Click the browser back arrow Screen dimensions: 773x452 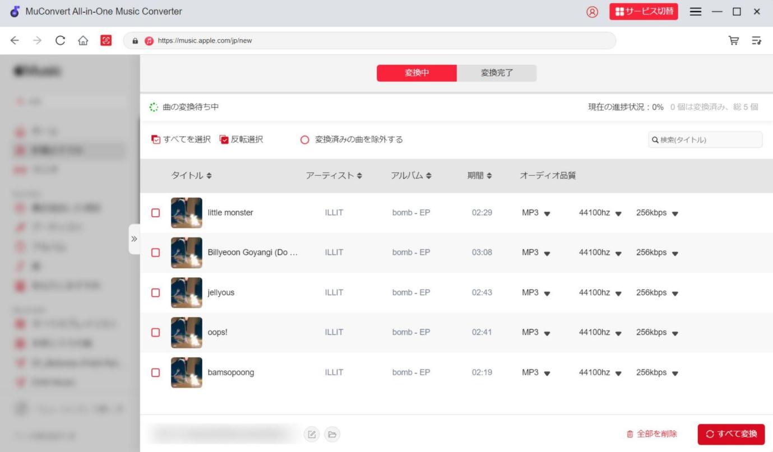pyautogui.click(x=15, y=40)
